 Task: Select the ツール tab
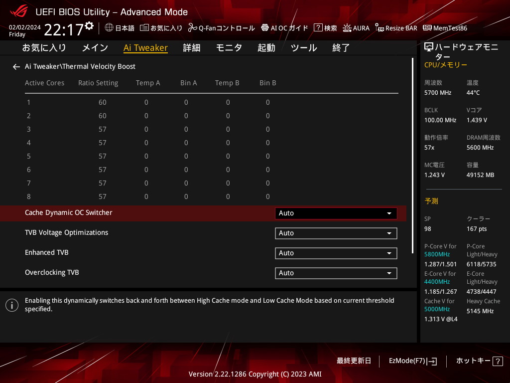[x=304, y=48]
